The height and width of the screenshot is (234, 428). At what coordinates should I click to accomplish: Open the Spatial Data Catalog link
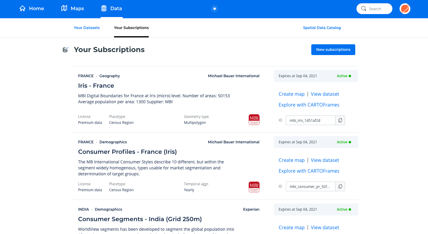coord(322,28)
